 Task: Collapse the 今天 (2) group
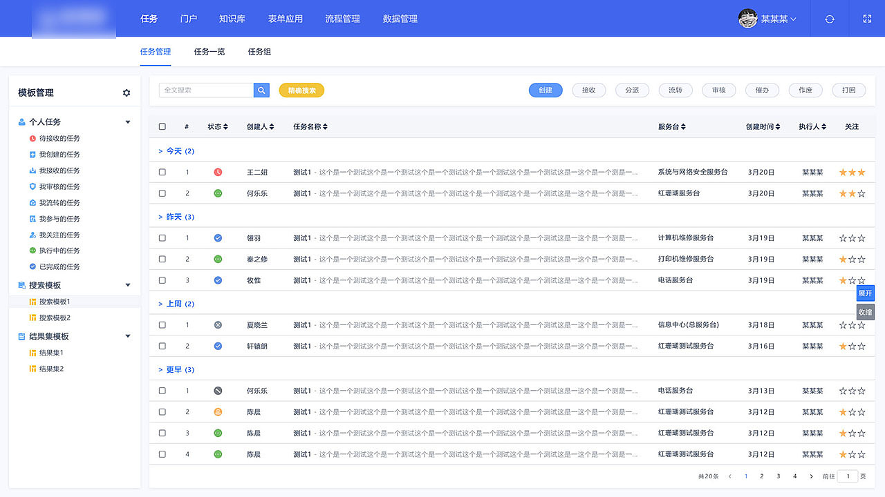tap(160, 150)
